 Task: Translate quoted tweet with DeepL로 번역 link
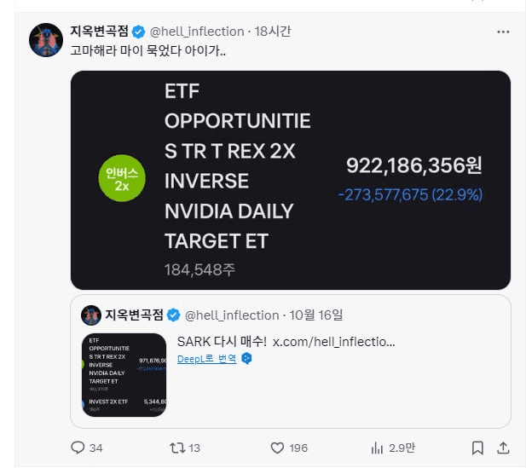point(206,359)
